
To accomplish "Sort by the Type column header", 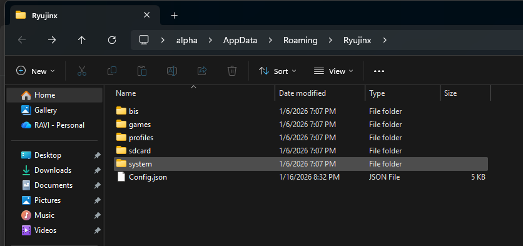I will tap(403, 93).
